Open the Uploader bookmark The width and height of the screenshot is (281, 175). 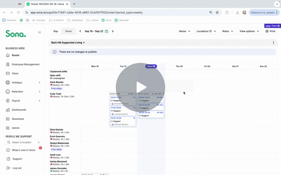click(x=121, y=20)
